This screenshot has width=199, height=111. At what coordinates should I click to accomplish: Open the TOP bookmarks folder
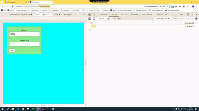click(83, 10)
